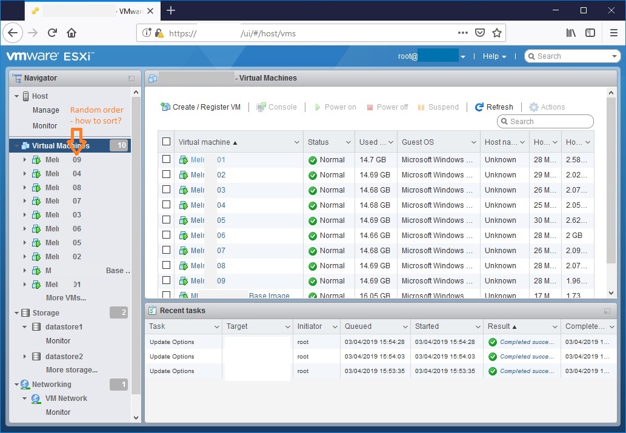This screenshot has width=626, height=433.
Task: Collapse the Storage node in Navigator
Action: pos(16,313)
